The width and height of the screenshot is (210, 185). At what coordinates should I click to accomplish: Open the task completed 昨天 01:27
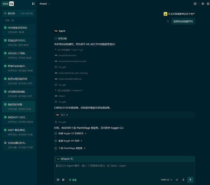click(x=19, y=43)
